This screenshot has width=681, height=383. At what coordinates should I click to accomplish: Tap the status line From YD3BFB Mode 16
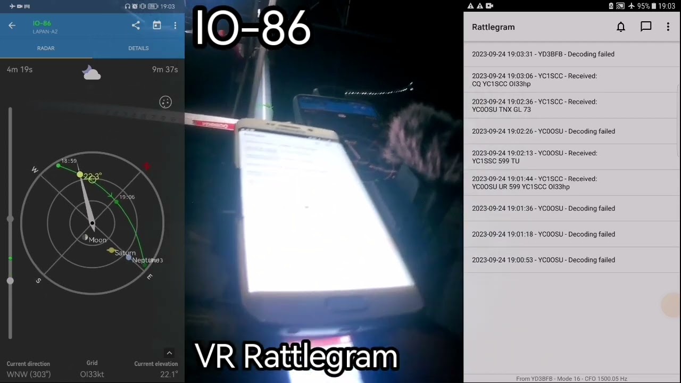571,379
